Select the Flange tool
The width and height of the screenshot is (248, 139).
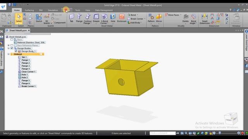point(79,18)
